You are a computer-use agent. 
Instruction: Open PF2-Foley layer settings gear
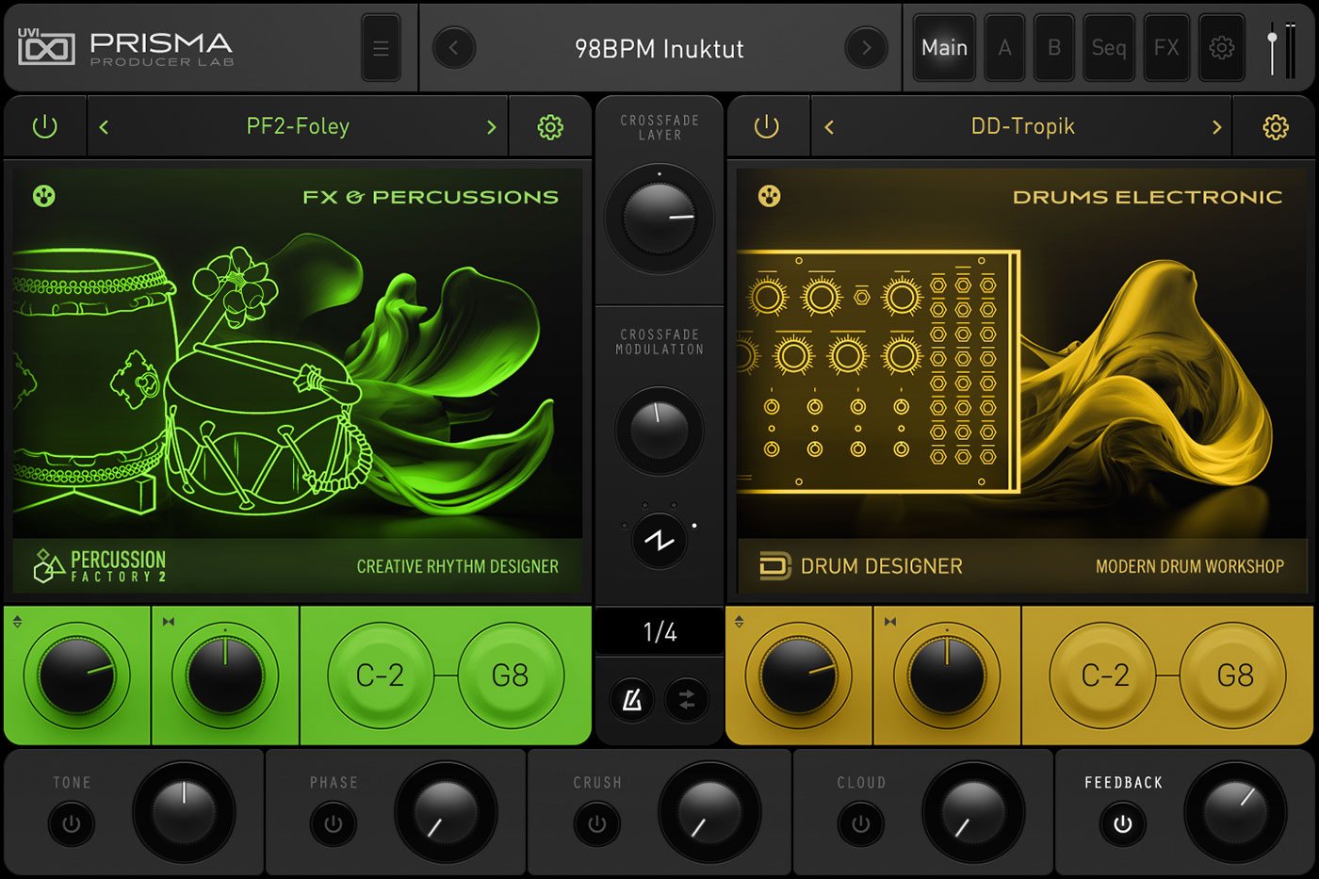550,127
